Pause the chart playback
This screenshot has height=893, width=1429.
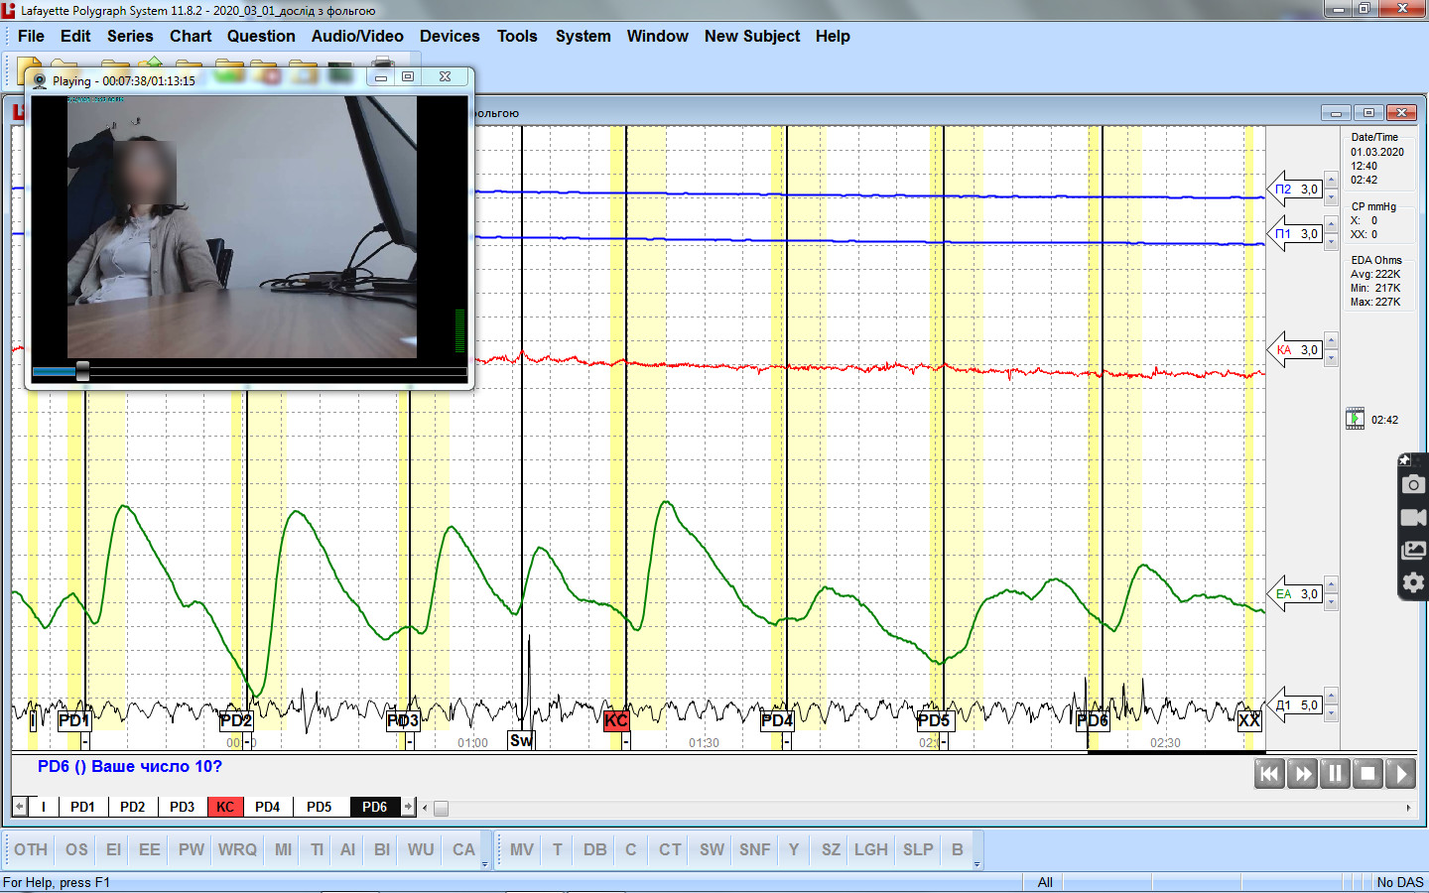(1336, 774)
